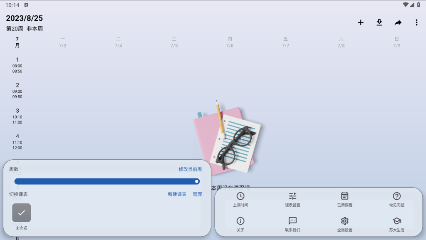The width and height of the screenshot is (426, 240).
Task: Open 联系我们 chat icon
Action: tap(292, 221)
